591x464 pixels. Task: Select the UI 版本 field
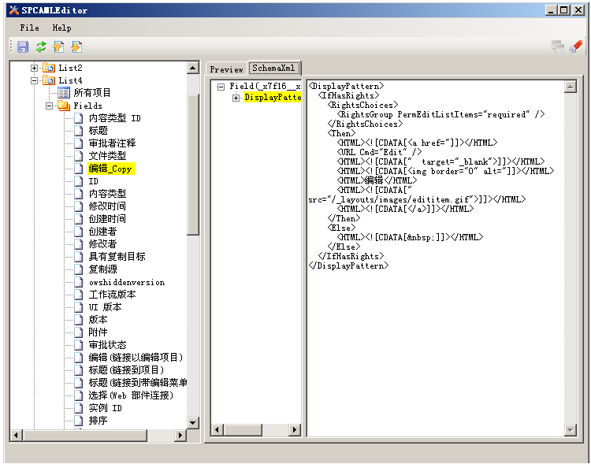[x=105, y=307]
